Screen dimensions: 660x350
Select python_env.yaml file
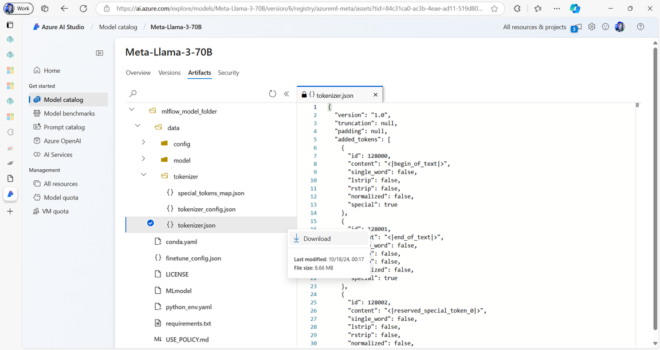click(x=188, y=307)
